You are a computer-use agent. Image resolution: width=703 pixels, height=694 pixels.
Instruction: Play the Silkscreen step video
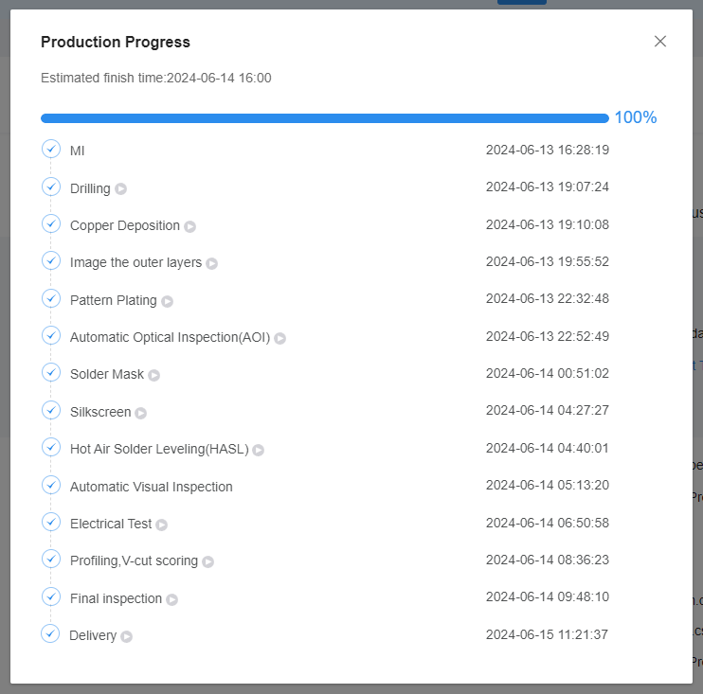click(141, 413)
